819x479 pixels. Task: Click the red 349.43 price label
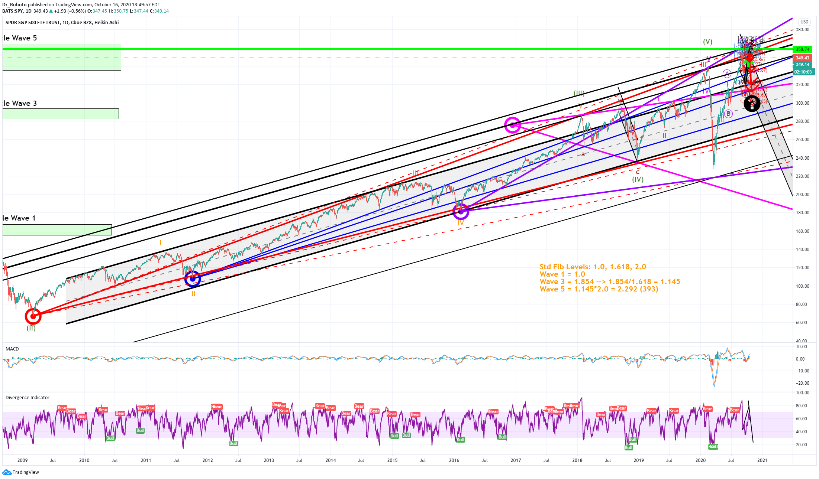point(803,58)
